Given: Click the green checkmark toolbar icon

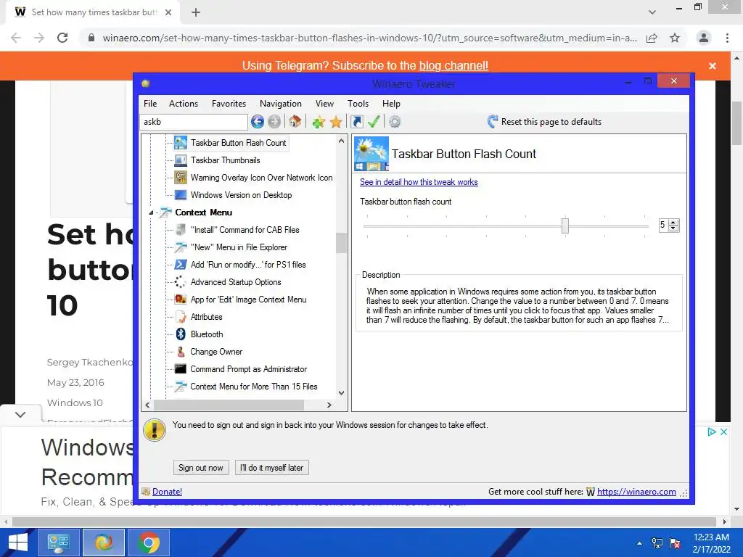Looking at the screenshot, I should pos(374,122).
